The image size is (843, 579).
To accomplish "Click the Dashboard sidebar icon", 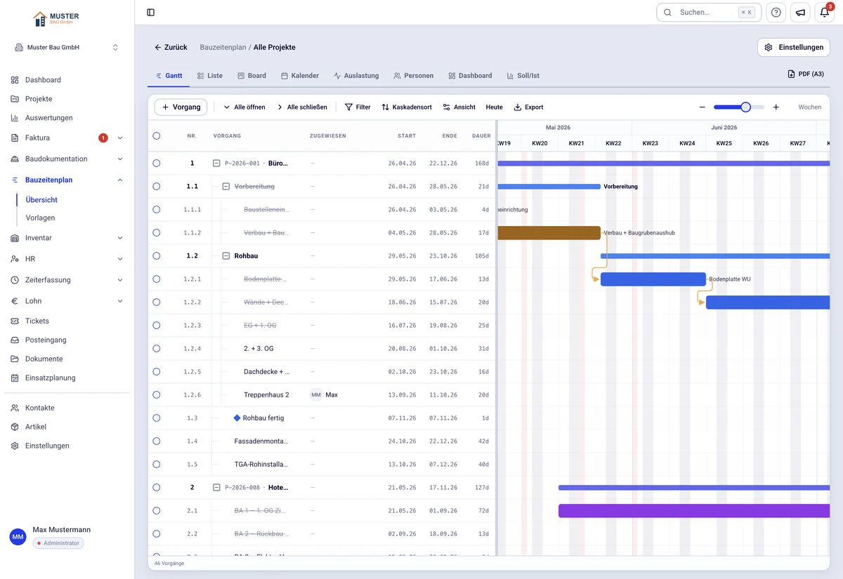I will [15, 80].
